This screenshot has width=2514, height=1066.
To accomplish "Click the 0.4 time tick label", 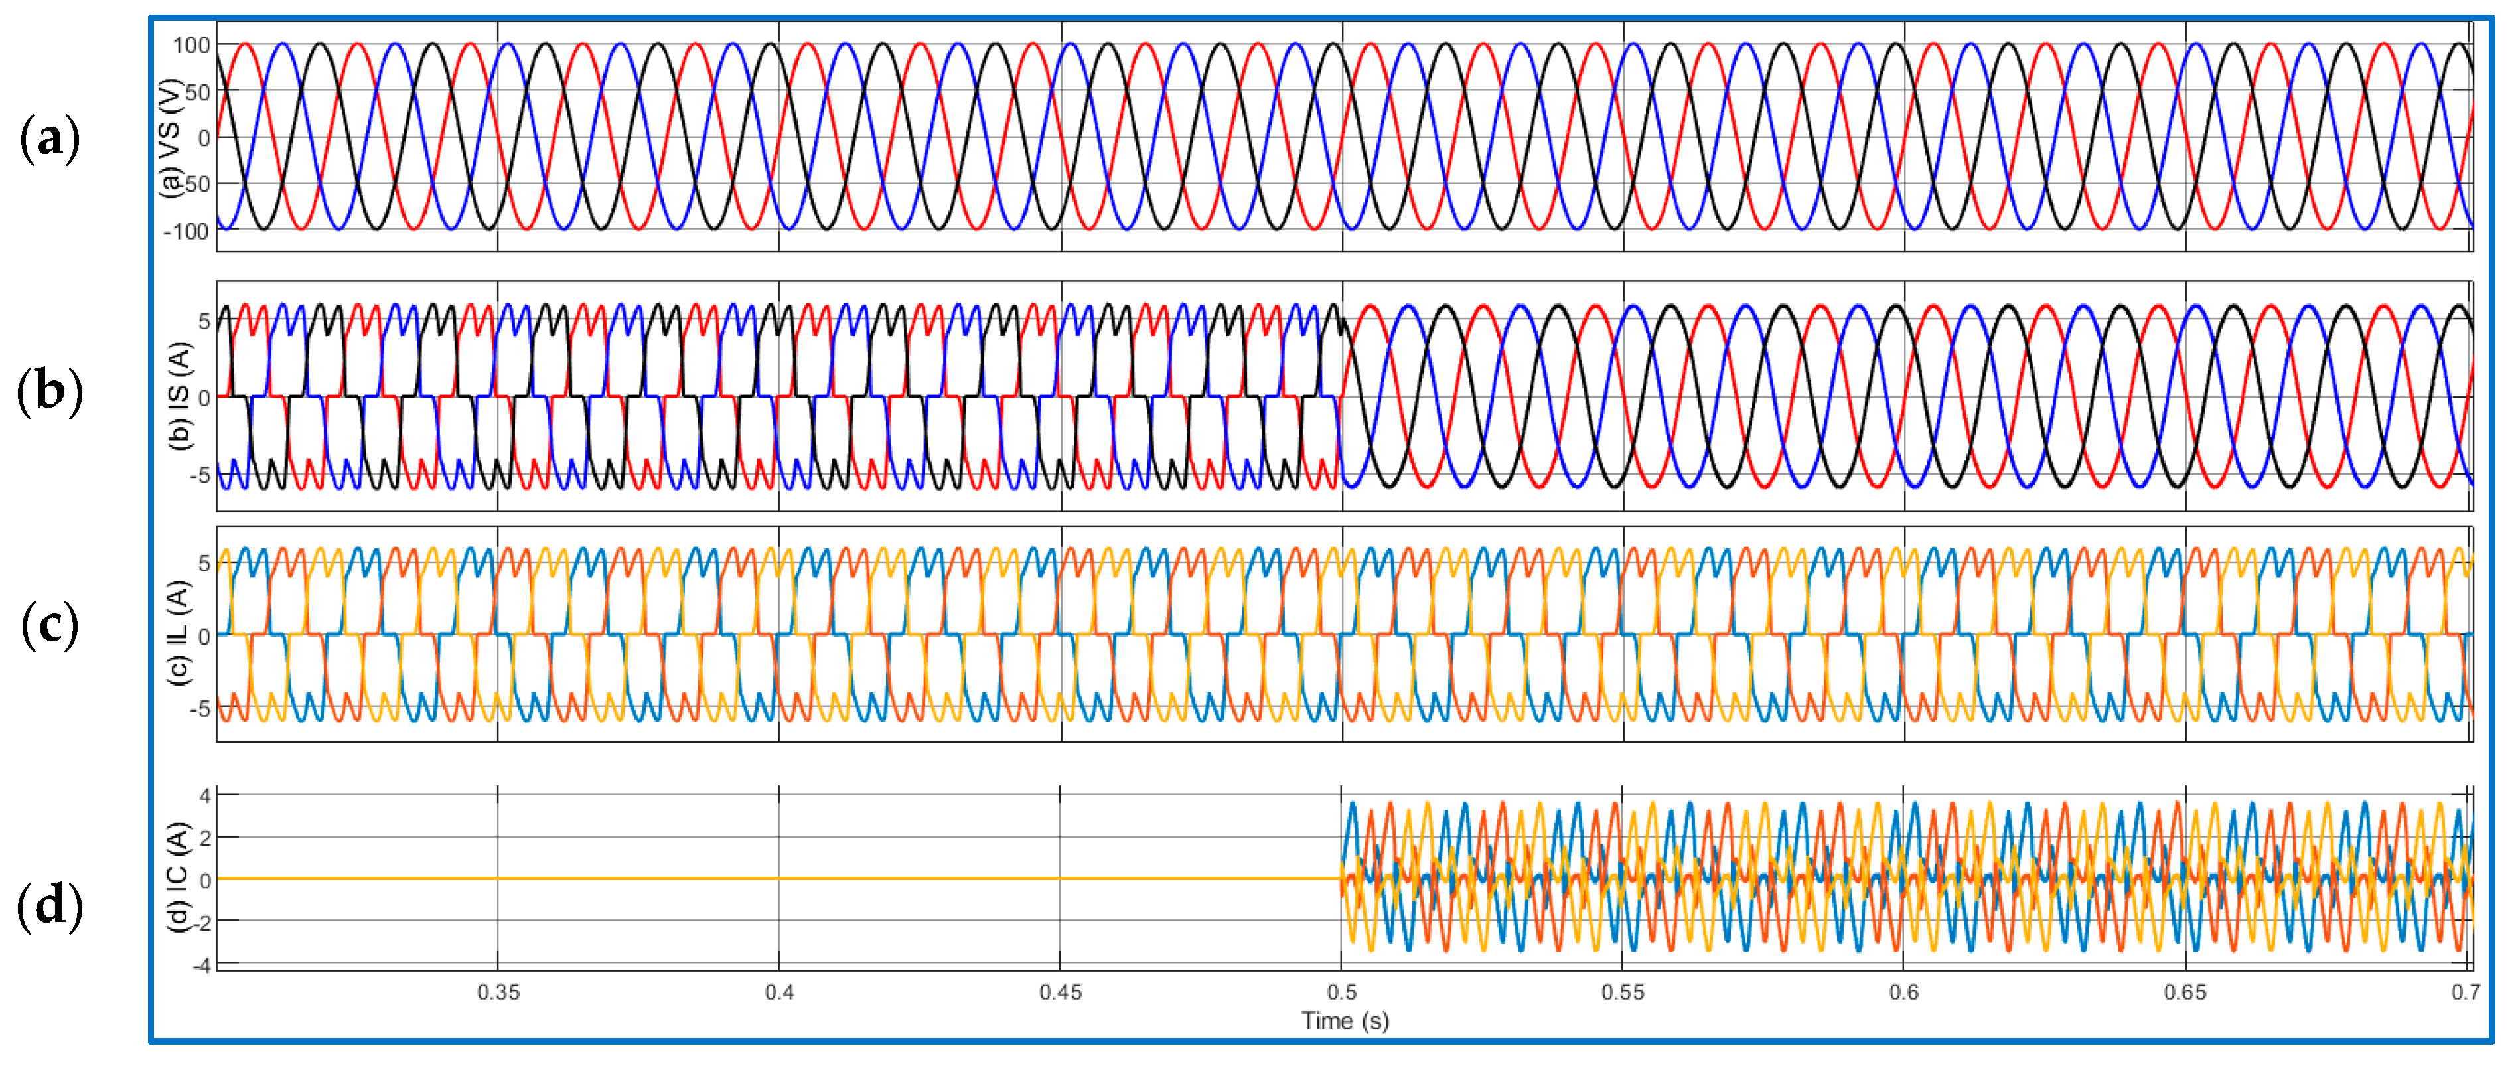I will click(x=778, y=993).
